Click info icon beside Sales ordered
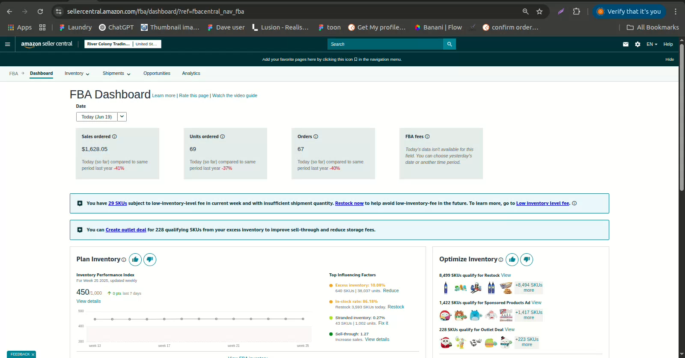 pyautogui.click(x=114, y=137)
